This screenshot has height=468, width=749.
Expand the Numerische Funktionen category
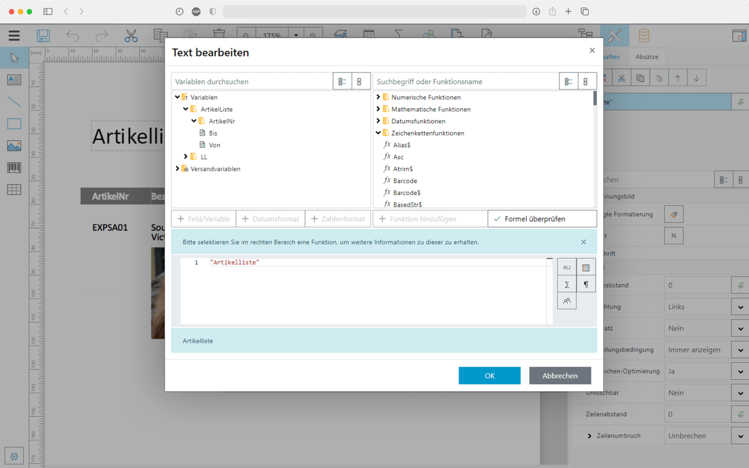click(x=379, y=97)
